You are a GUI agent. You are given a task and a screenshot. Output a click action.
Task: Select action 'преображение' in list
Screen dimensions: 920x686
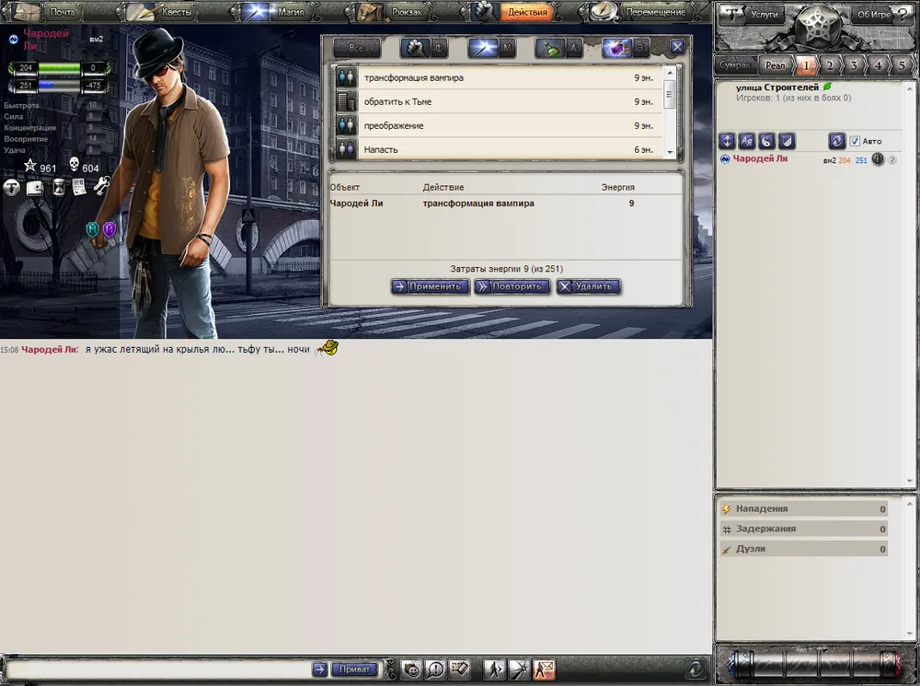pos(498,125)
